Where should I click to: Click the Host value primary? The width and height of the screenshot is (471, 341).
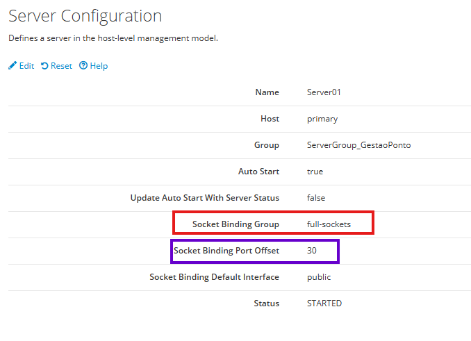click(x=322, y=119)
